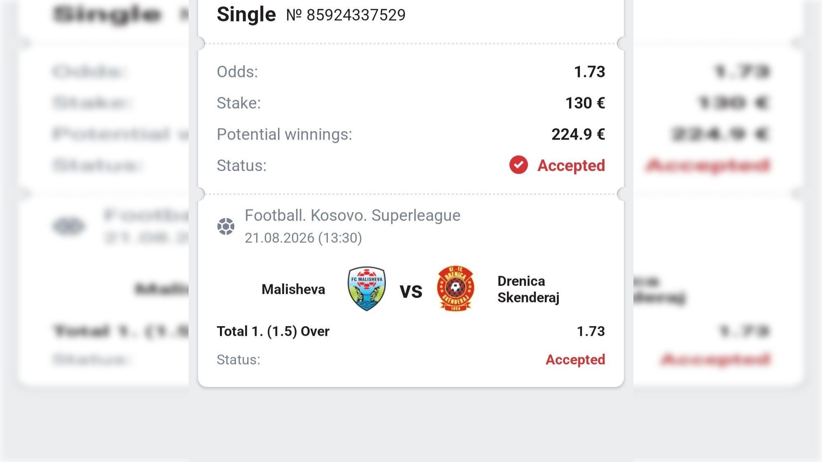The image size is (822, 462).
Task: Click the Total 1. (1.5) Over selection
Action: [x=273, y=331]
